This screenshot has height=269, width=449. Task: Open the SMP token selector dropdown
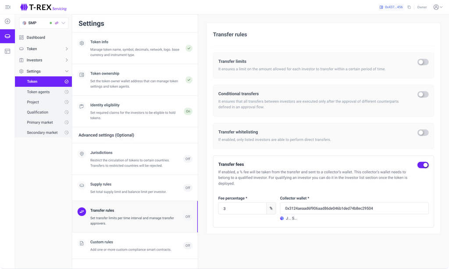coord(64,23)
